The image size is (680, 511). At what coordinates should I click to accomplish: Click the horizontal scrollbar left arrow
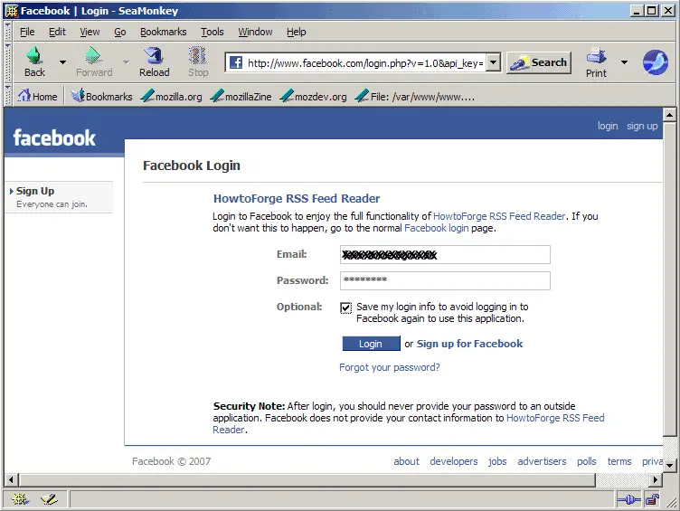[11, 479]
